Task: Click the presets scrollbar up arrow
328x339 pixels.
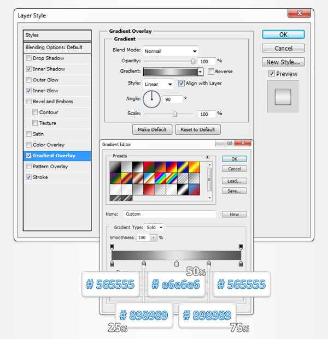Action: [x=209, y=165]
